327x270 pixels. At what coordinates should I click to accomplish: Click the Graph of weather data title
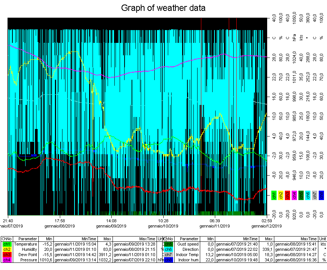point(163,8)
